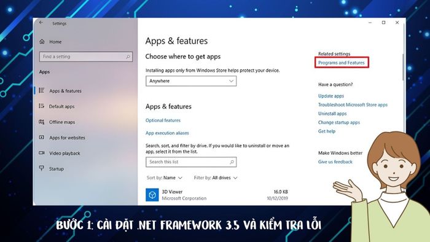Click the 16.0 KB size text

pos(281,192)
